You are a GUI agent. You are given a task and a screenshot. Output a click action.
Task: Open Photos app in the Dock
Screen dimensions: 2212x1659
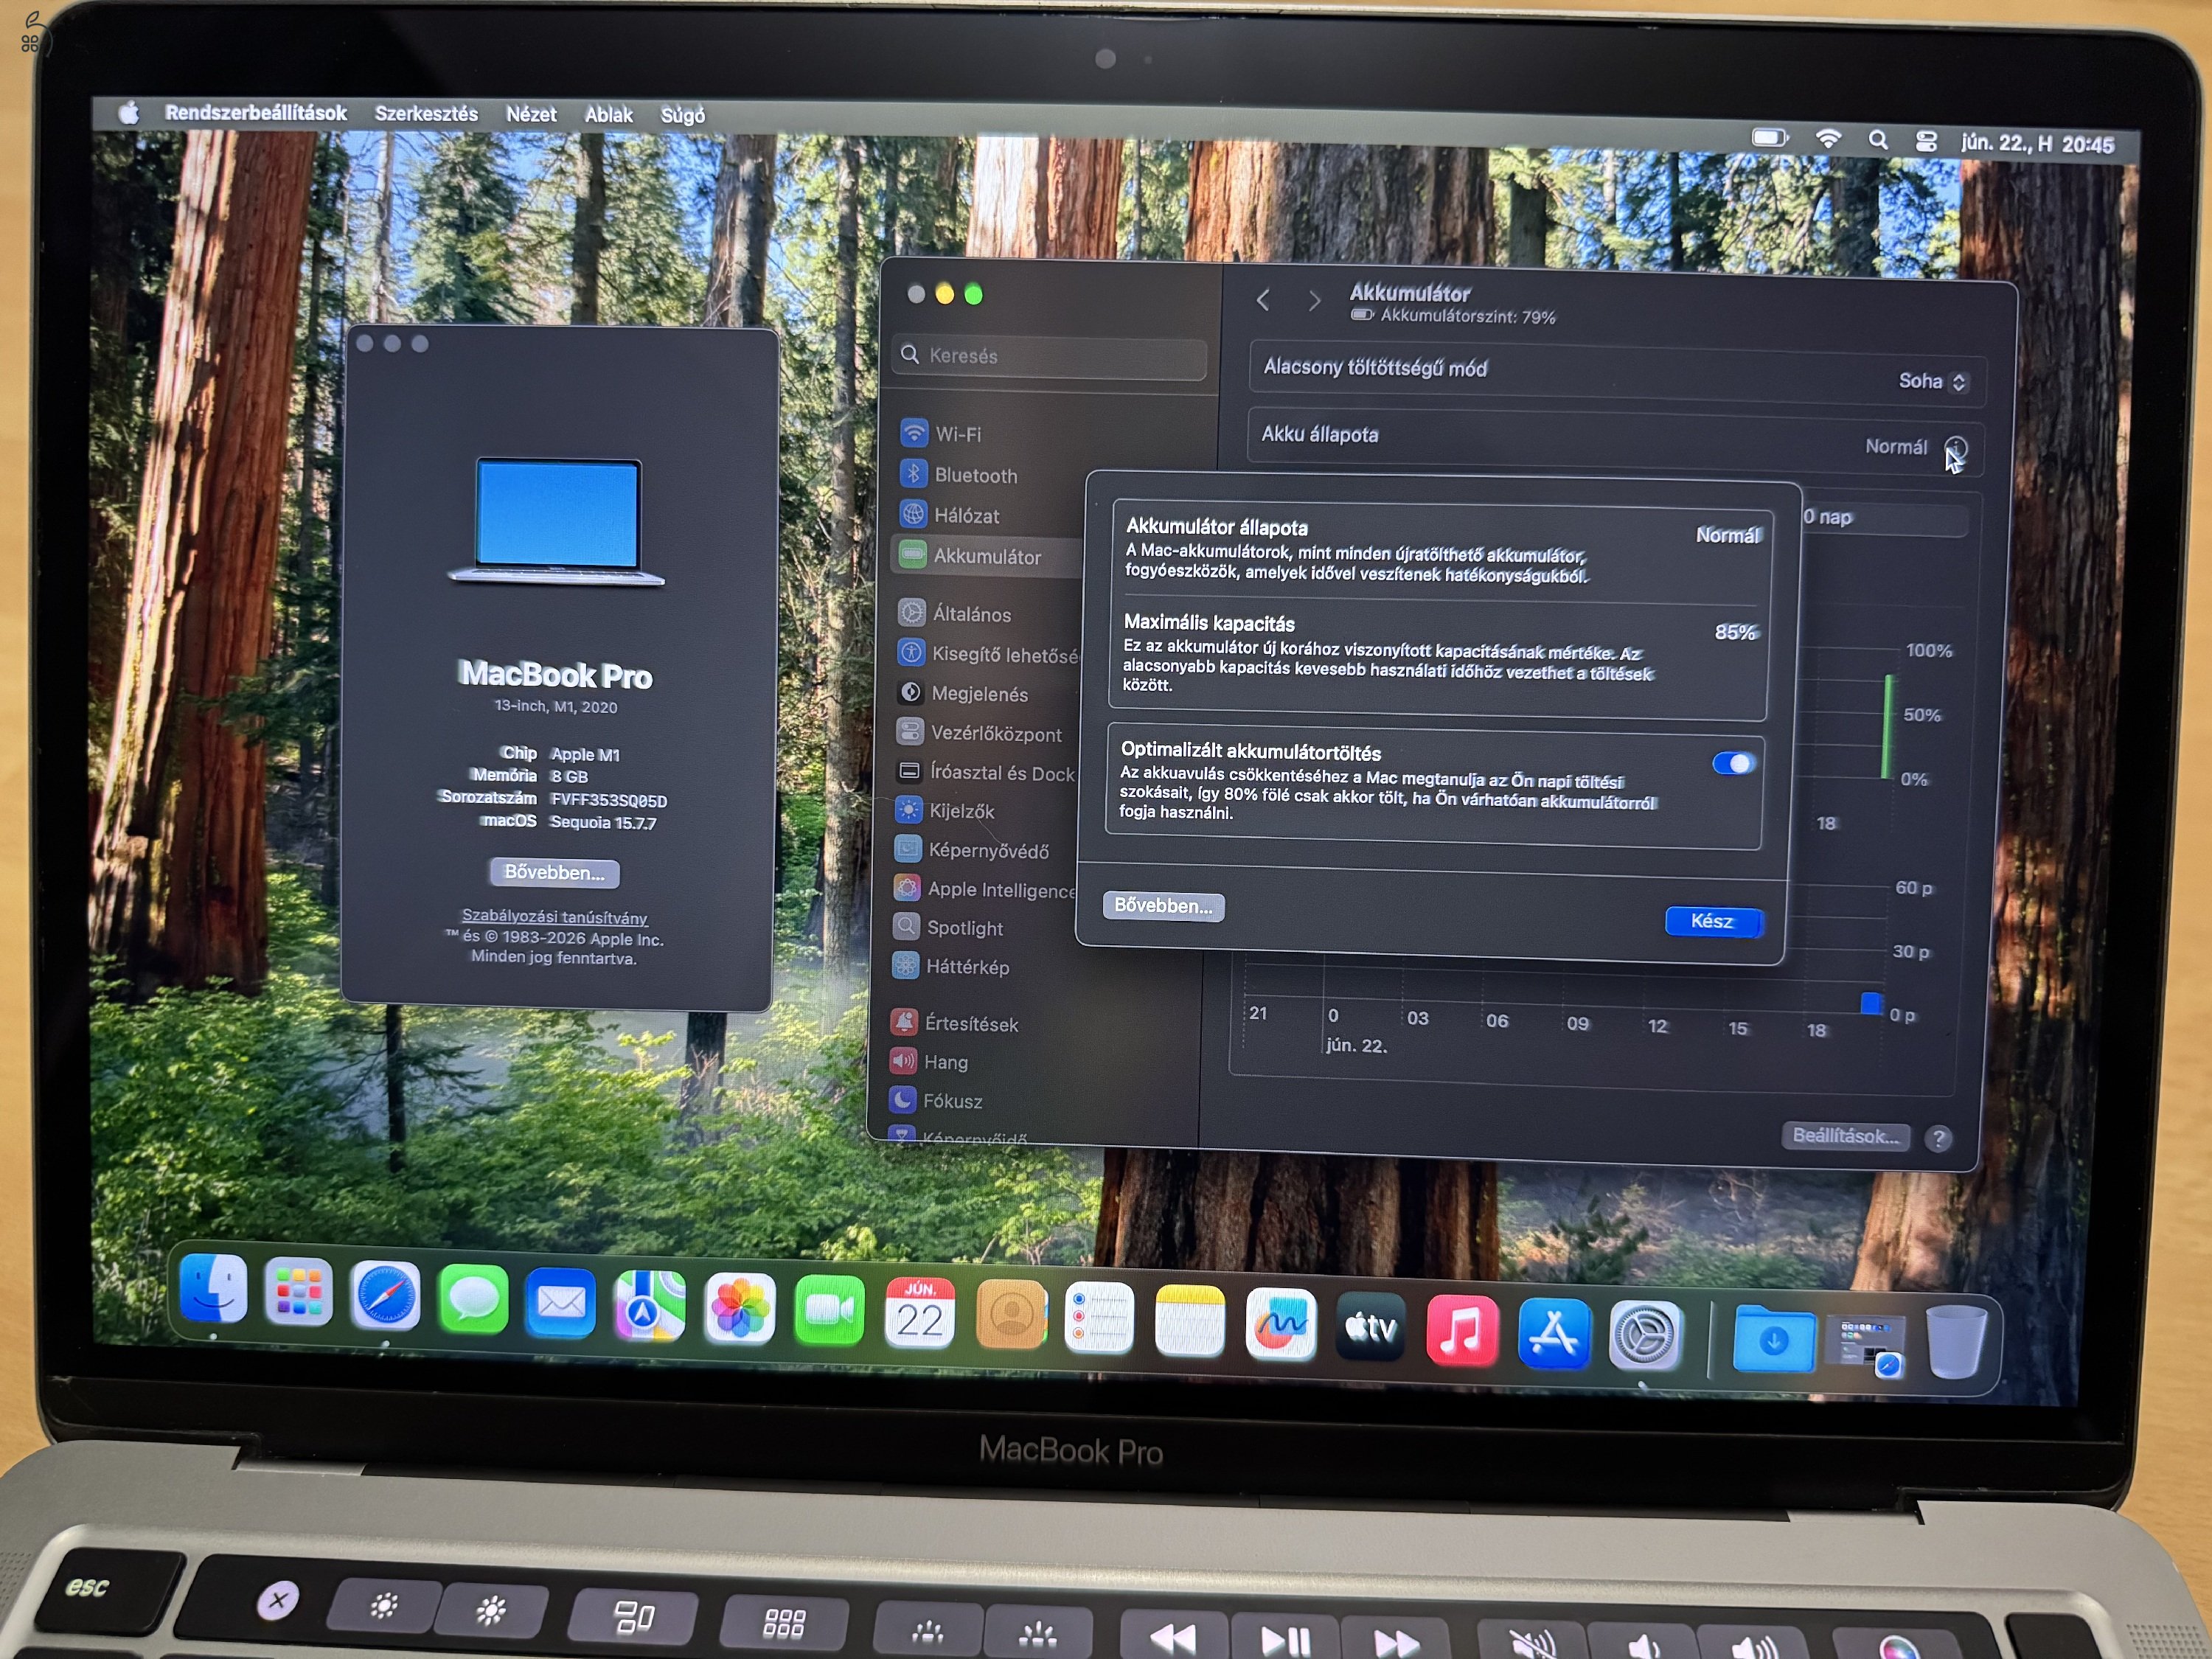[x=740, y=1309]
